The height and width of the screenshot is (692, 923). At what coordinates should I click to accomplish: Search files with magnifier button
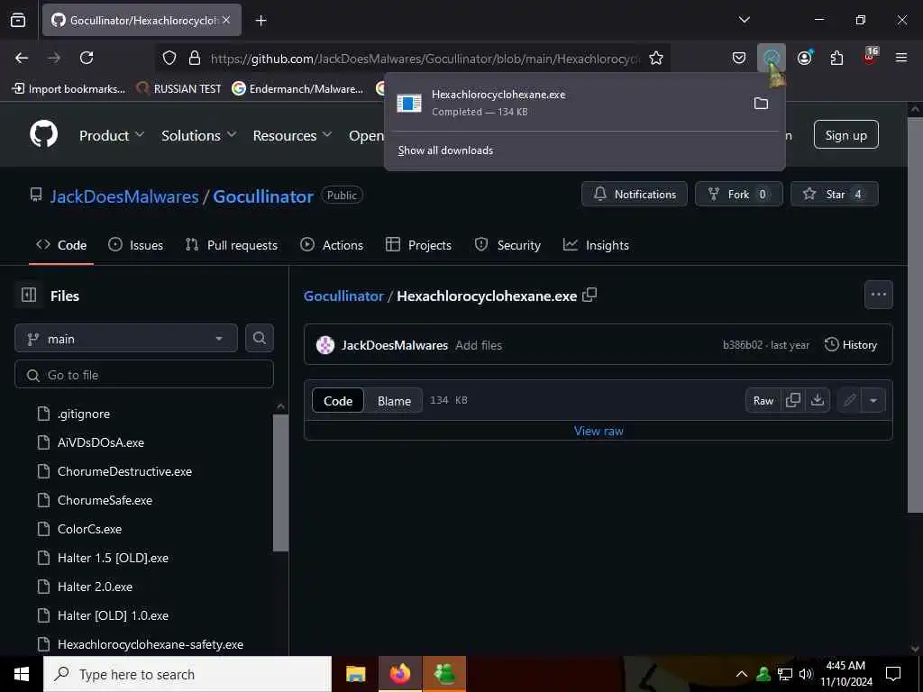click(x=260, y=339)
